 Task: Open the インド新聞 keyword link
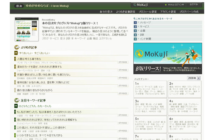[145, 39]
